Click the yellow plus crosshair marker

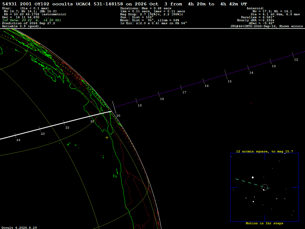coord(107,138)
